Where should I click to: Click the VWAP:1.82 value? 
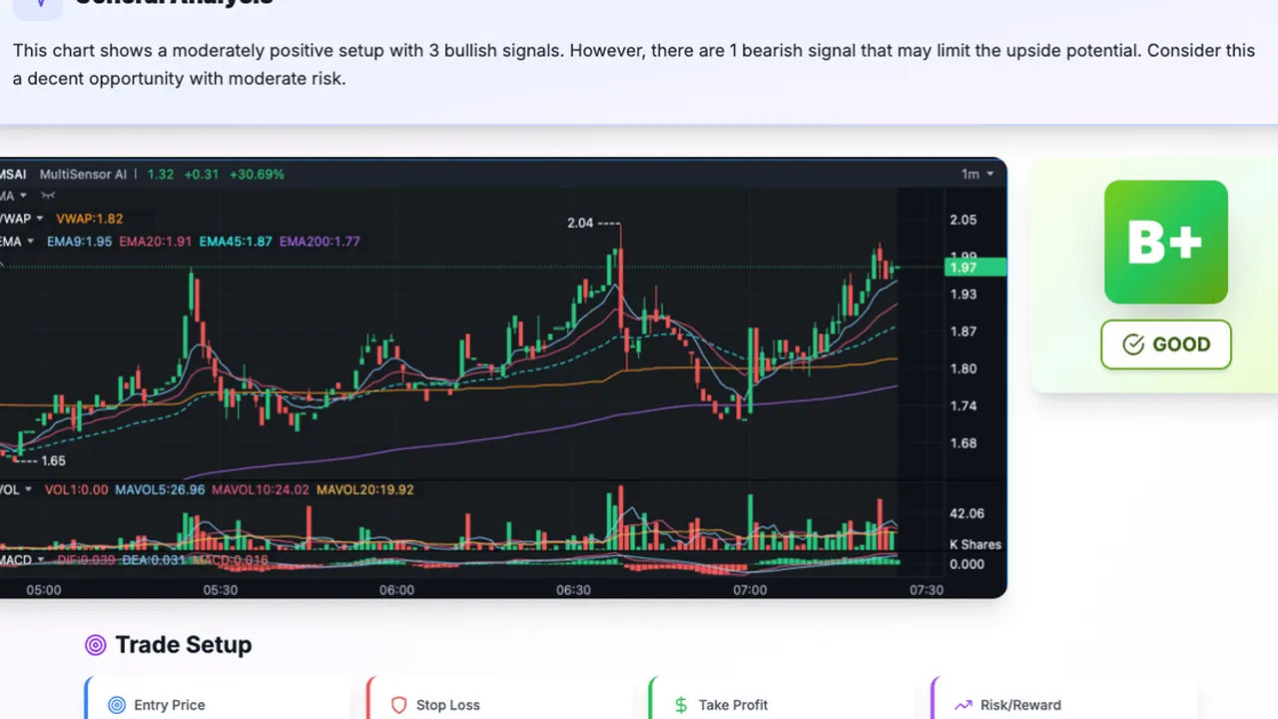click(90, 219)
